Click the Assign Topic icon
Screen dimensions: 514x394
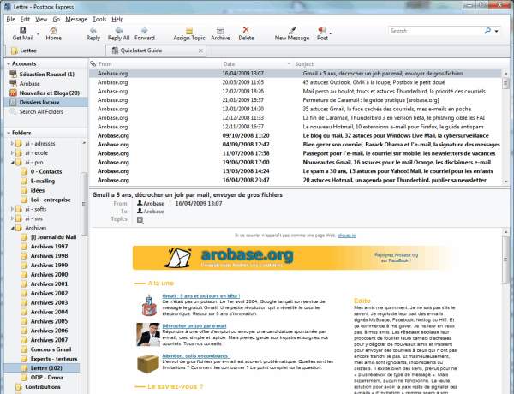click(189, 31)
